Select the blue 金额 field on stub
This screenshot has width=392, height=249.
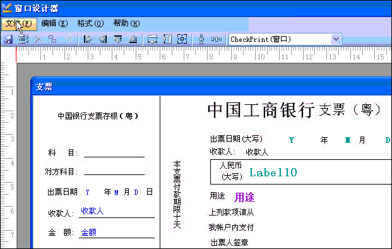89,233
